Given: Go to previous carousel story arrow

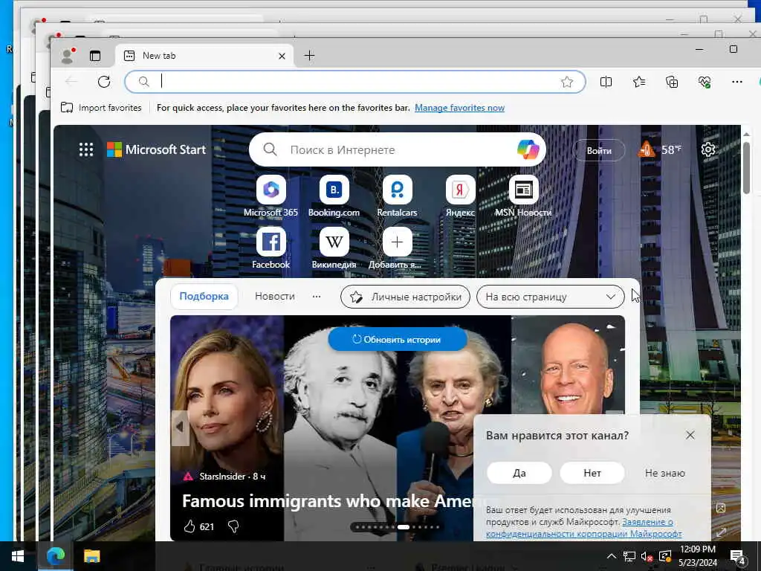Looking at the screenshot, I should (180, 428).
